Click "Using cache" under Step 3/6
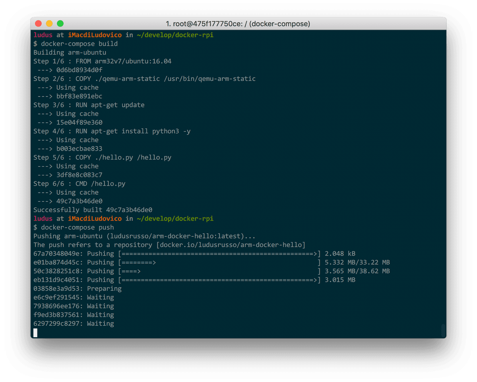477x382 pixels. [78, 113]
